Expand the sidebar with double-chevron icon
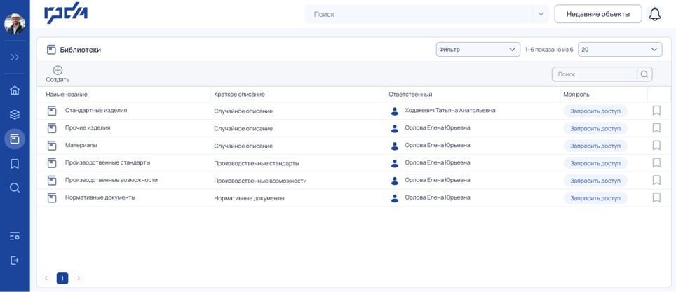 point(15,57)
